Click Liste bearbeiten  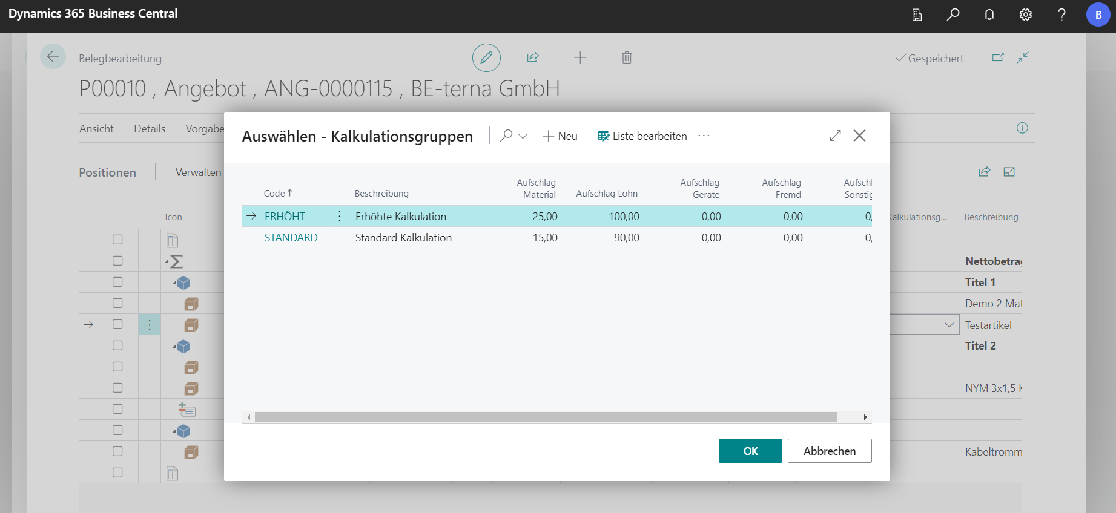pos(642,136)
